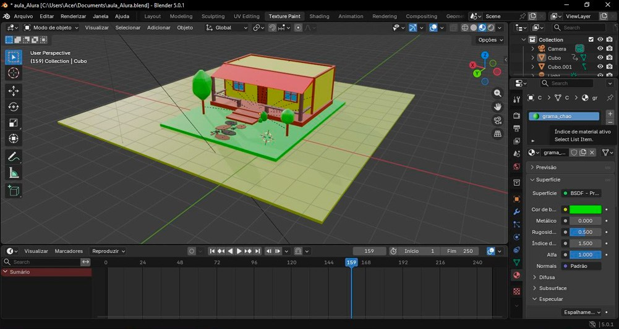Open the Output properties tab
The height and width of the screenshot is (329, 619).
point(517,128)
